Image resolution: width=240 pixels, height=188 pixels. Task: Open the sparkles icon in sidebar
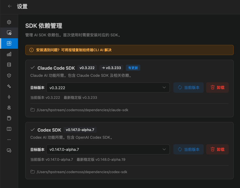click(9, 86)
